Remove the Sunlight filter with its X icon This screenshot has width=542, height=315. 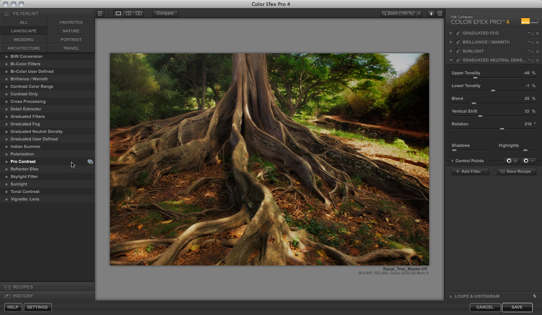click(x=537, y=51)
